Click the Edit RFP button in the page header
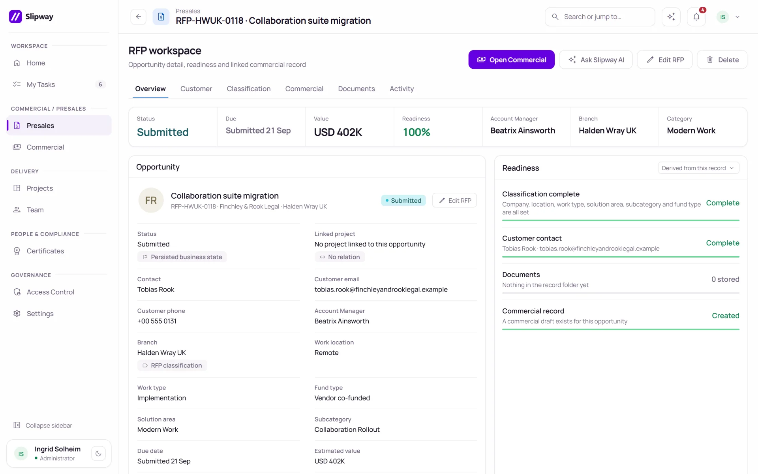 [x=665, y=60]
